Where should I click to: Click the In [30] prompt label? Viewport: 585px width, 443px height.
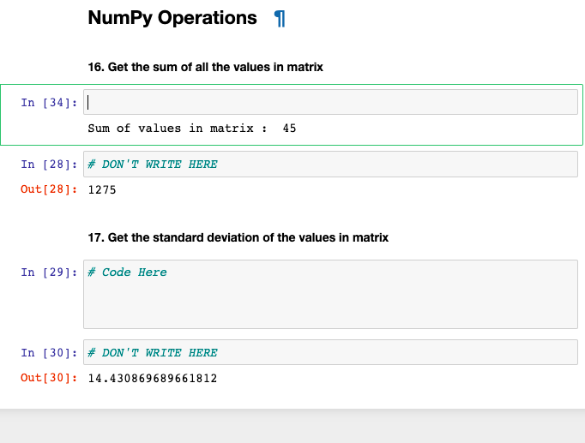(x=49, y=352)
